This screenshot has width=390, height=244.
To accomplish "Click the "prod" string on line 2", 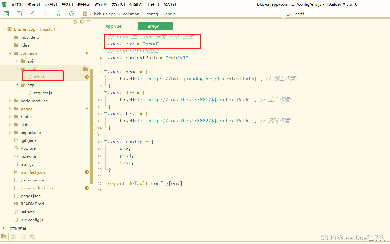I will click(x=151, y=44).
